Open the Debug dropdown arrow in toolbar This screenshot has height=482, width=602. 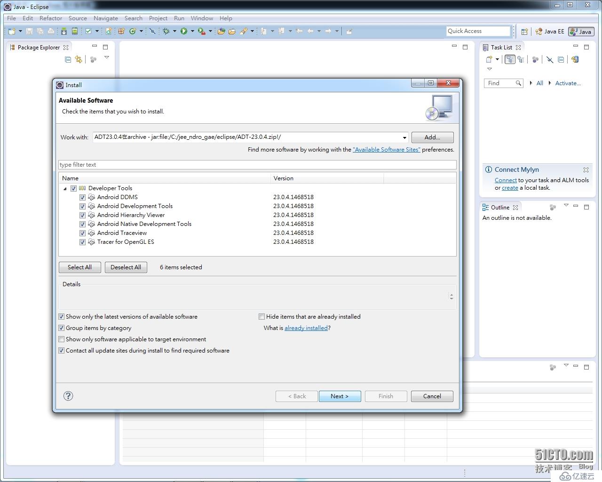click(174, 31)
